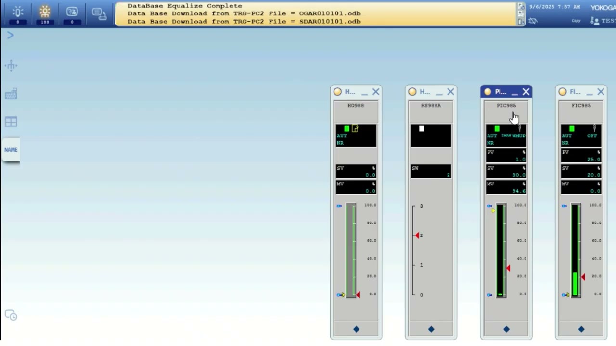Click the PIC985 faceplate title bar icon

tap(488, 92)
